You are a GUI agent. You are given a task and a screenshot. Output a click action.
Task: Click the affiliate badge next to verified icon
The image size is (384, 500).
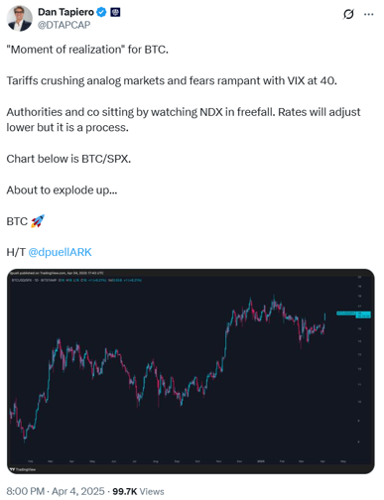click(115, 13)
